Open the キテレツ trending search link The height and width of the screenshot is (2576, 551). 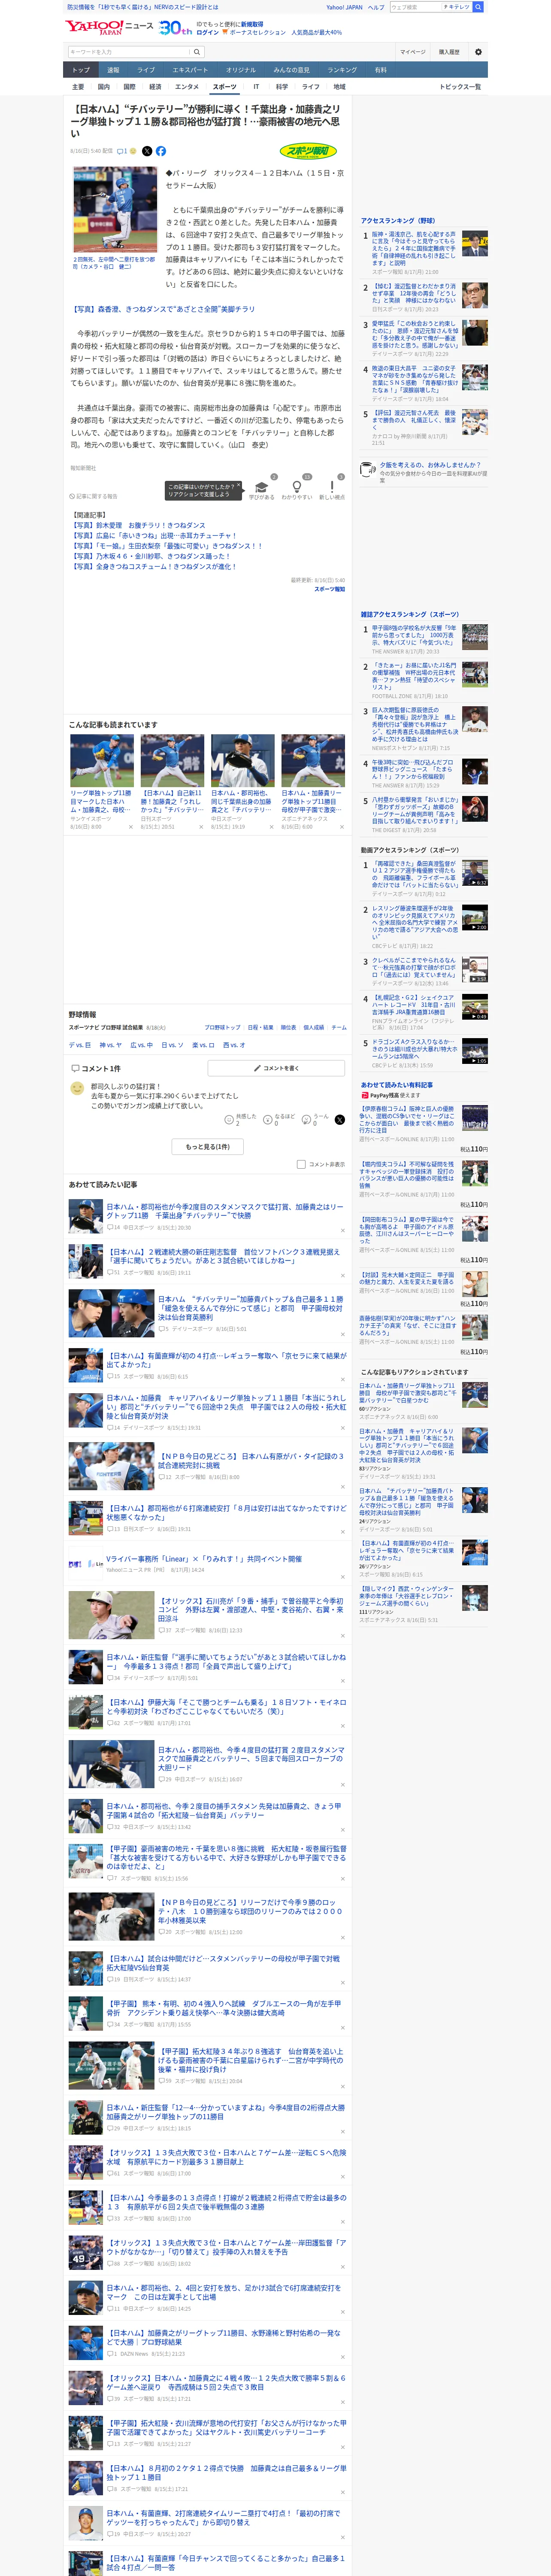coord(458,7)
